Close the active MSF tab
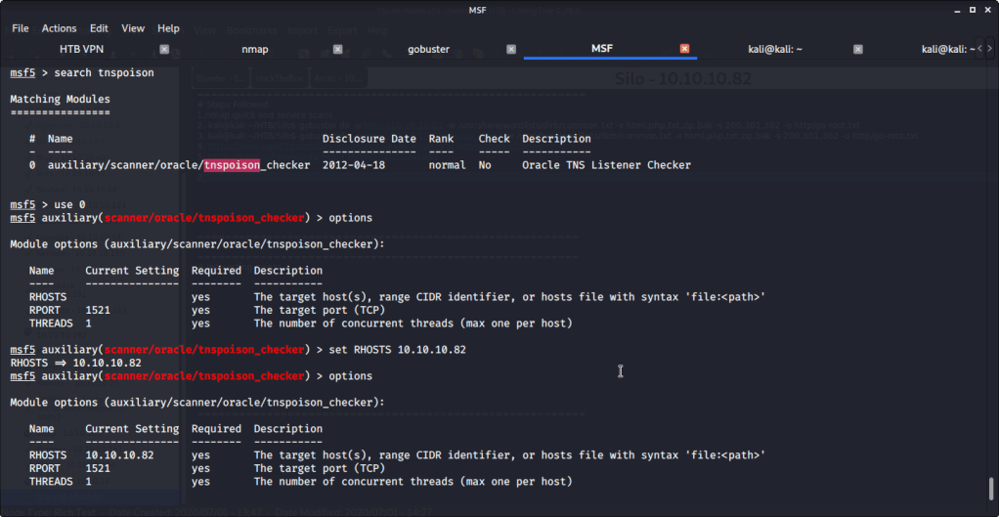This screenshot has width=999, height=517. (684, 49)
